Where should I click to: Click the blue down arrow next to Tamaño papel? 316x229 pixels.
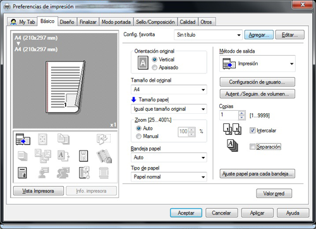coord(133,99)
